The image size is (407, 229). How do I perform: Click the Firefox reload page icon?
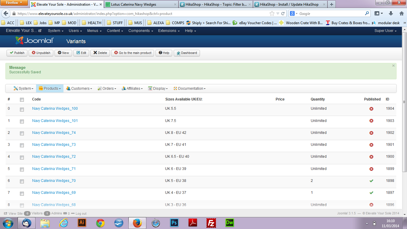click(283, 13)
